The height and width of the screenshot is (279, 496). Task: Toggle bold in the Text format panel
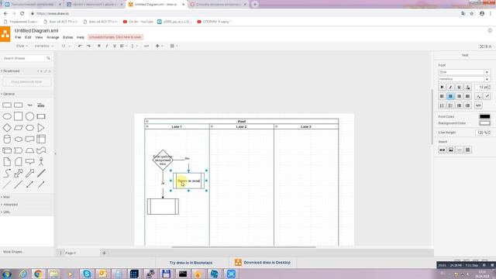442,87
